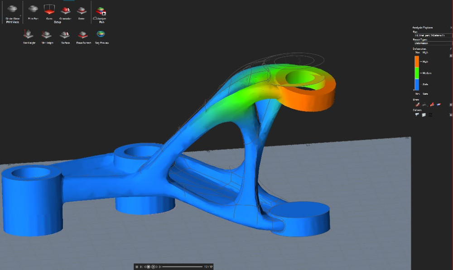Click the Sag Preview icon
453x270 pixels.
coord(101,34)
